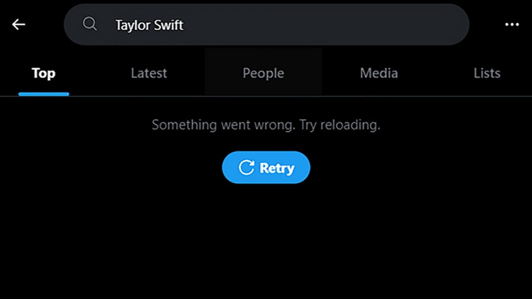The height and width of the screenshot is (299, 532).
Task: Select the Top tab
Action: point(44,73)
